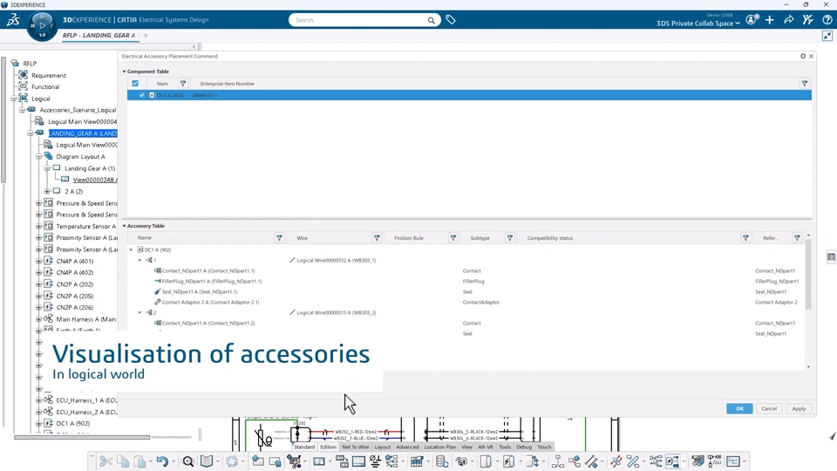The image size is (837, 471).
Task: Select DC1 A (902) in the tree
Action: tap(73, 424)
